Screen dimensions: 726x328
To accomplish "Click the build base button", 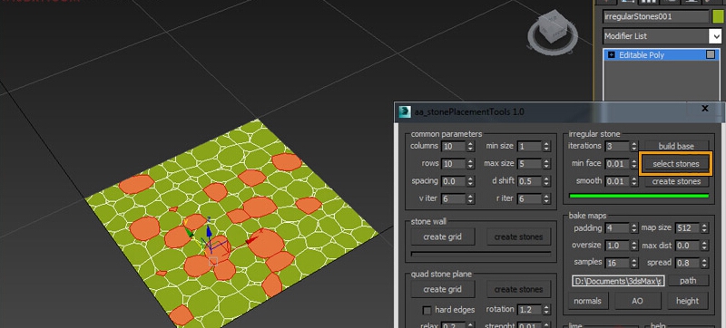I will point(676,146).
